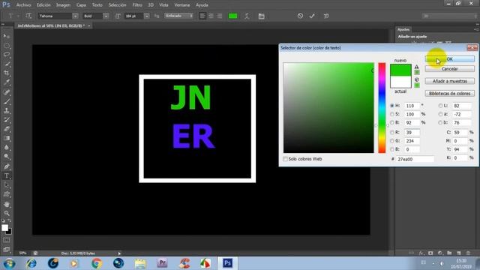The image size is (480, 270).
Task: Select the Eraser tool
Action: (7, 129)
